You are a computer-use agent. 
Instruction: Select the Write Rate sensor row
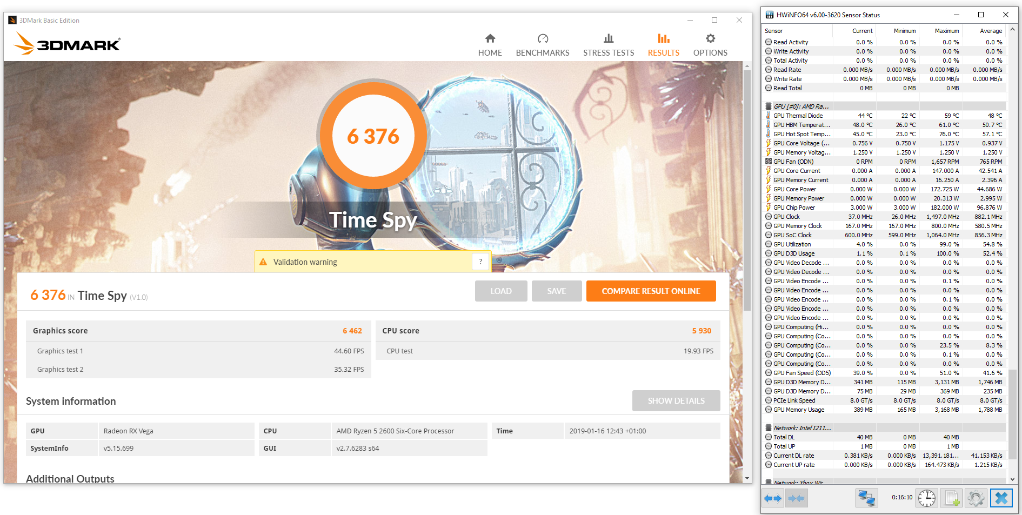point(884,79)
